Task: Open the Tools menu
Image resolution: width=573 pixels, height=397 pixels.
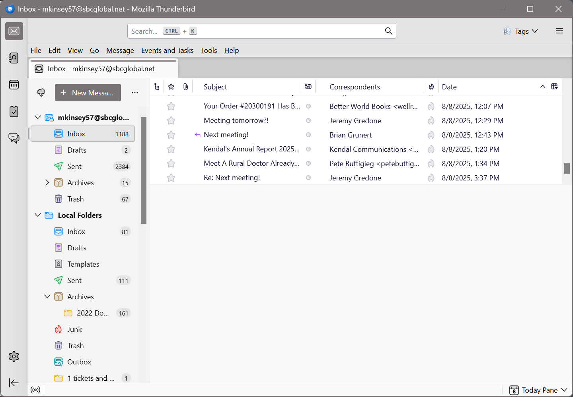Action: pos(209,50)
